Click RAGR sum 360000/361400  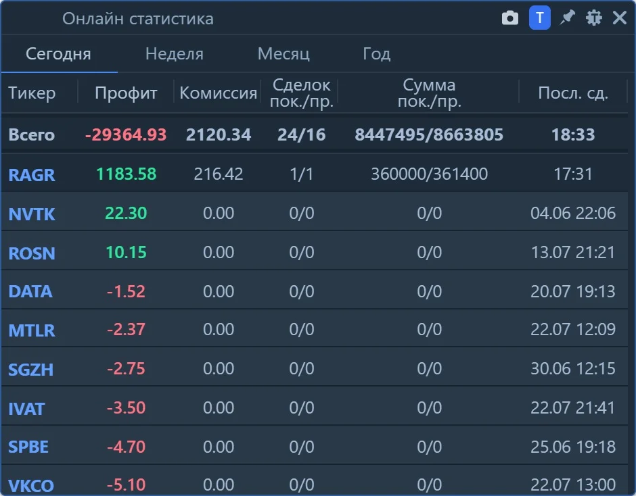point(429,174)
